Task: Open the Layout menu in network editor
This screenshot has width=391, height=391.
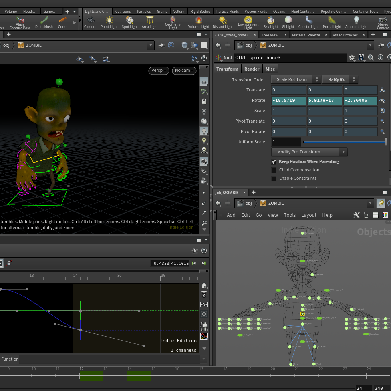Action: click(309, 215)
